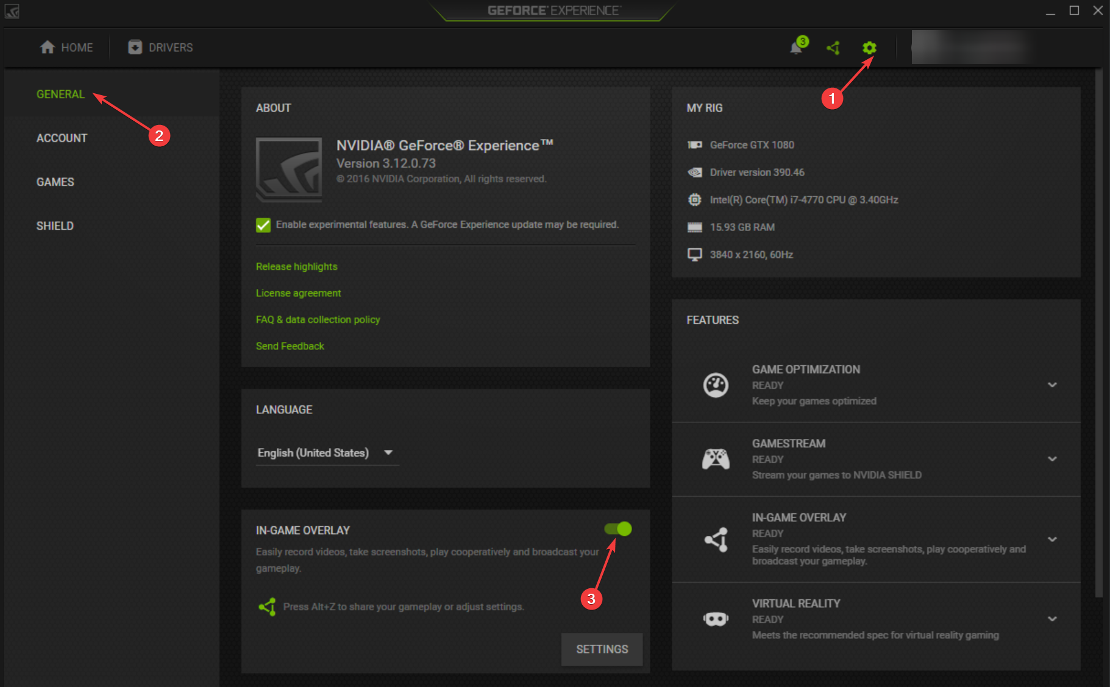Open Release highlights link
Image resolution: width=1110 pixels, height=687 pixels.
pyautogui.click(x=296, y=267)
